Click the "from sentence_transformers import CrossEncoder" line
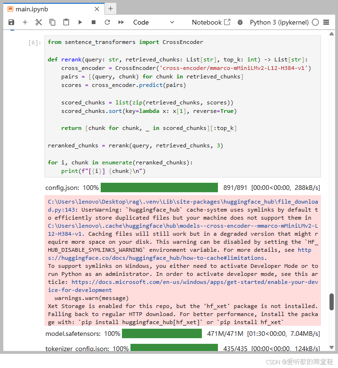This screenshot has width=338, height=368. click(125, 42)
